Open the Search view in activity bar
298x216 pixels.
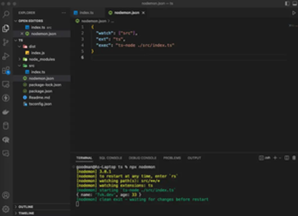point(6,14)
